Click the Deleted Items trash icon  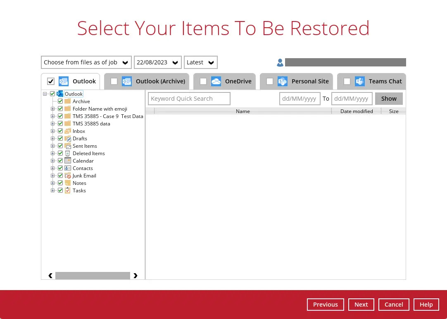coord(68,154)
